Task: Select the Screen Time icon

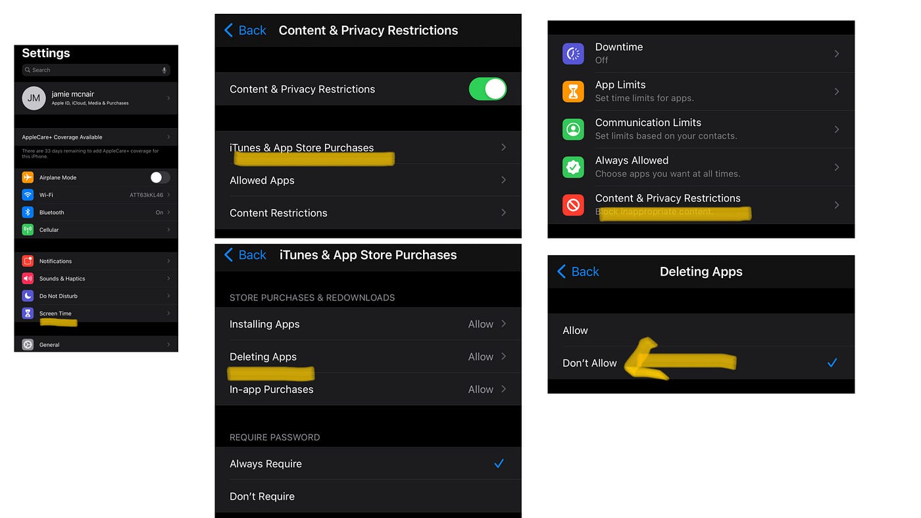Action: pos(28,314)
